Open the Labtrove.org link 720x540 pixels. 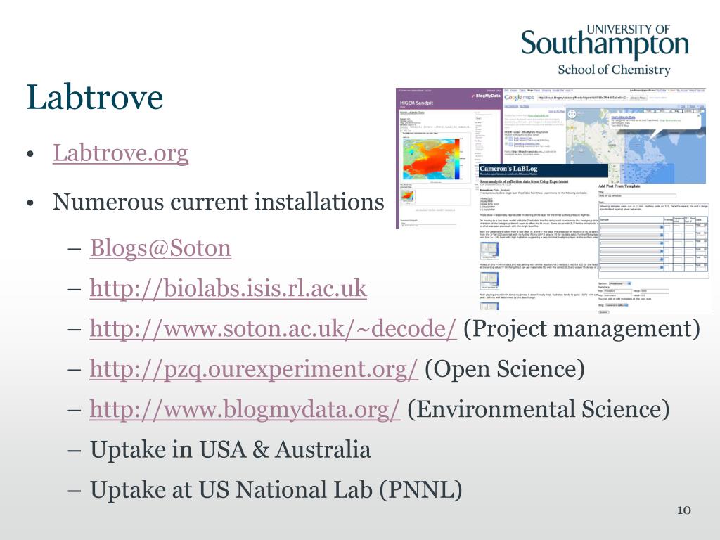click(x=120, y=153)
